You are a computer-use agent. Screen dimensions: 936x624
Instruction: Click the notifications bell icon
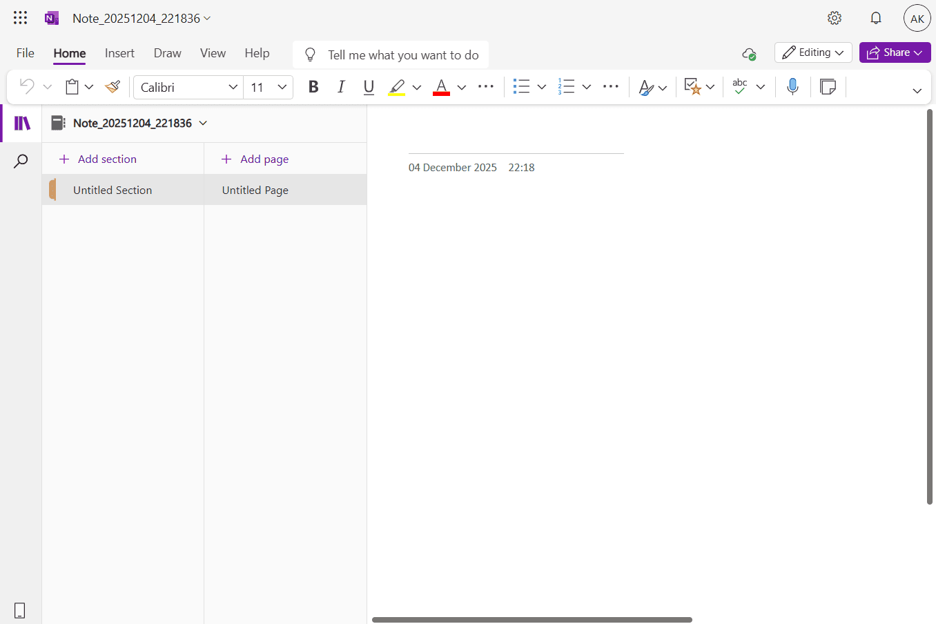pos(875,19)
